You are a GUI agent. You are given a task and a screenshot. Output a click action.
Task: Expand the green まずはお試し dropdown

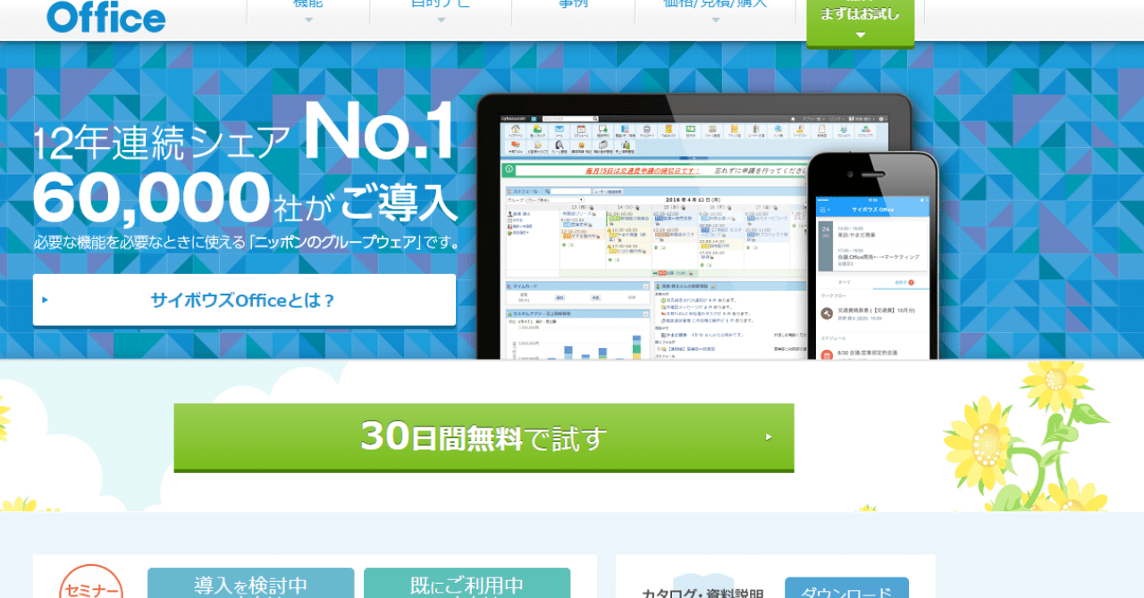(859, 15)
